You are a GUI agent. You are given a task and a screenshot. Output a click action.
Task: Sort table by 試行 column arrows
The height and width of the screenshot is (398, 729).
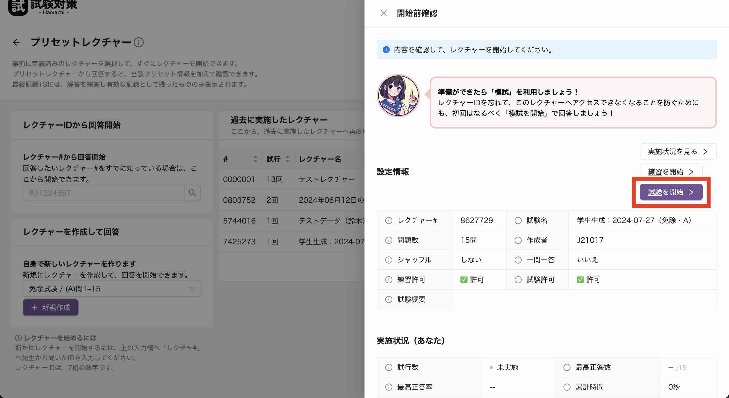[288, 159]
